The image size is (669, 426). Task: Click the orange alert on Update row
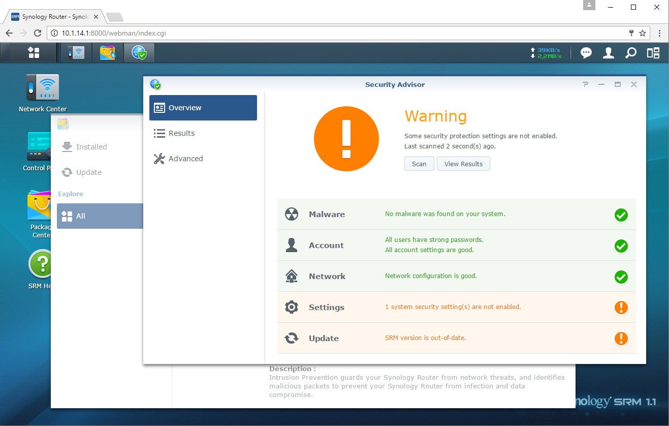click(x=621, y=339)
